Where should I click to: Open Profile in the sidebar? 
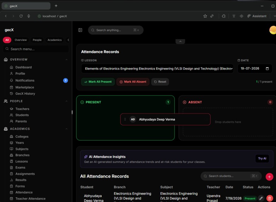20,74
